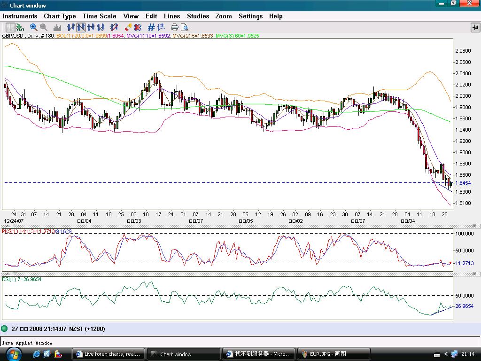Switch to Live forex charts taskbar window
Image resolution: width=481 pixels, height=361 pixels.
108,354
